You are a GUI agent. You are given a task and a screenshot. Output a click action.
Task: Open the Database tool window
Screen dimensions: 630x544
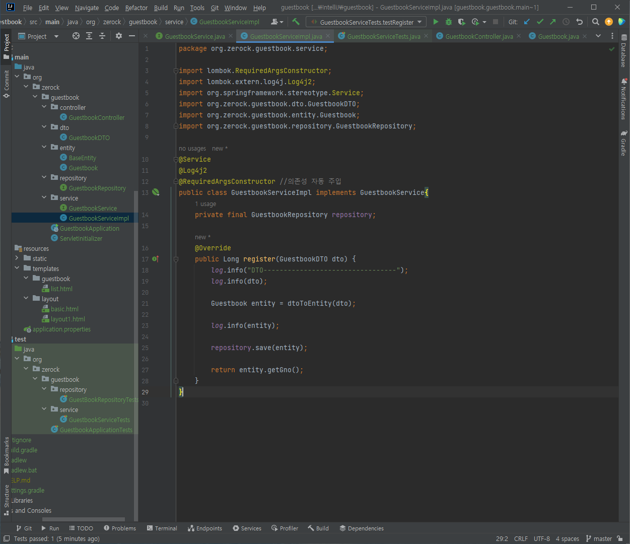pos(624,51)
